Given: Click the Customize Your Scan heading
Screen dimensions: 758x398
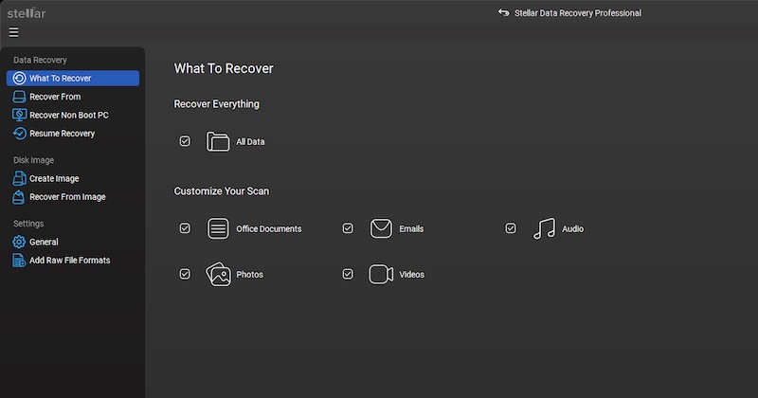Looking at the screenshot, I should click(222, 191).
